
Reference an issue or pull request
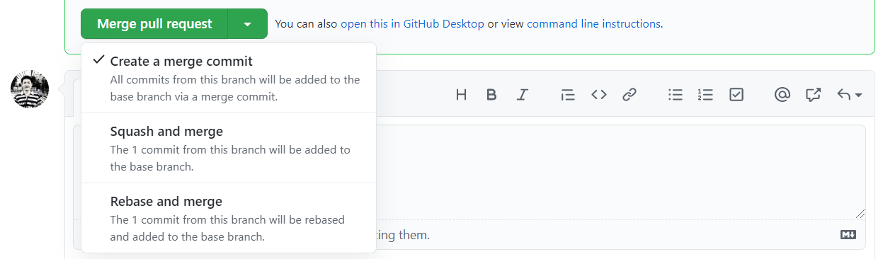click(x=813, y=95)
